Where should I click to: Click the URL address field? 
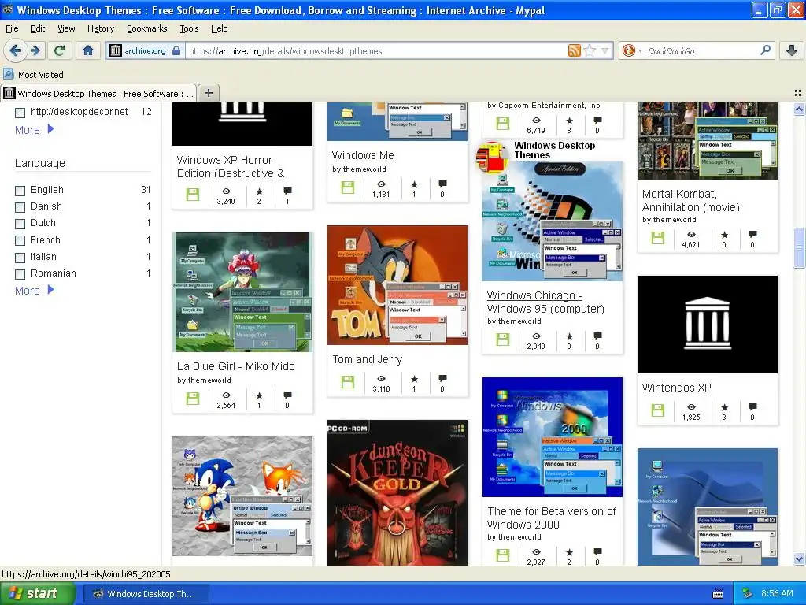pyautogui.click(x=377, y=50)
